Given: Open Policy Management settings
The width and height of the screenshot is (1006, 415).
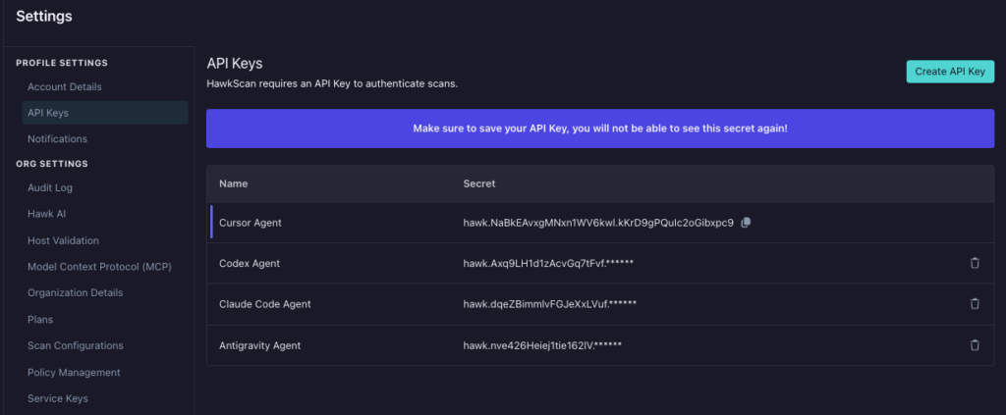Looking at the screenshot, I should tap(74, 372).
